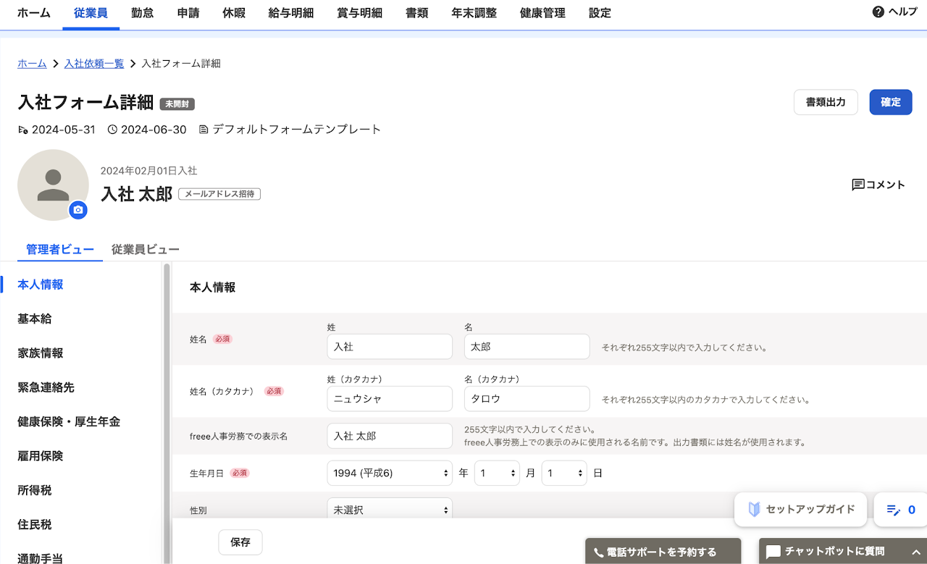Viewport: 927px width, 564px height.
Task: Open the birth year 1994 (平成6) dropdown
Action: [390, 473]
